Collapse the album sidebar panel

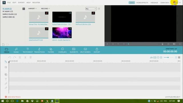(x=24, y=9)
